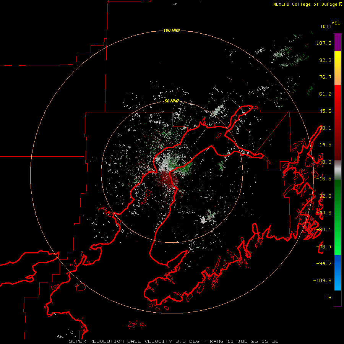
Task: Click the TH legend label
Action: [x=328, y=298]
